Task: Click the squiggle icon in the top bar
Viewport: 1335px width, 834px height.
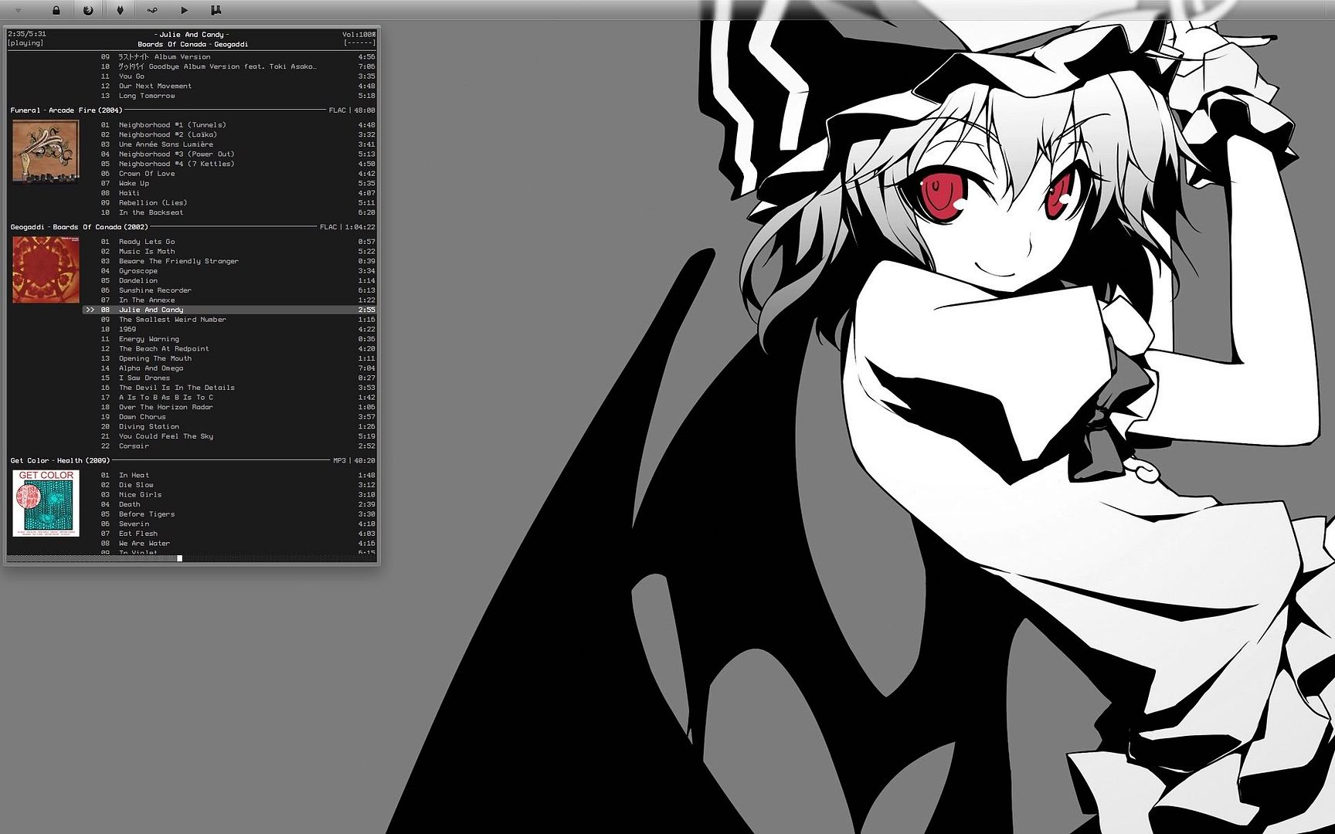Action: coord(152,10)
